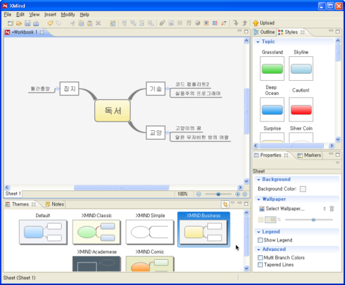This screenshot has width=345, height=285.
Task: Click the insert subtopic icon
Action: click(x=133, y=23)
